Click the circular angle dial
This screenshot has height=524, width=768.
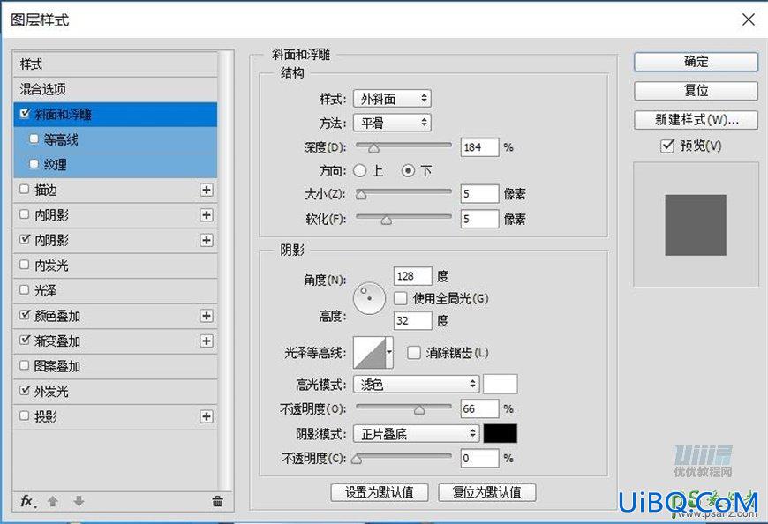369,298
